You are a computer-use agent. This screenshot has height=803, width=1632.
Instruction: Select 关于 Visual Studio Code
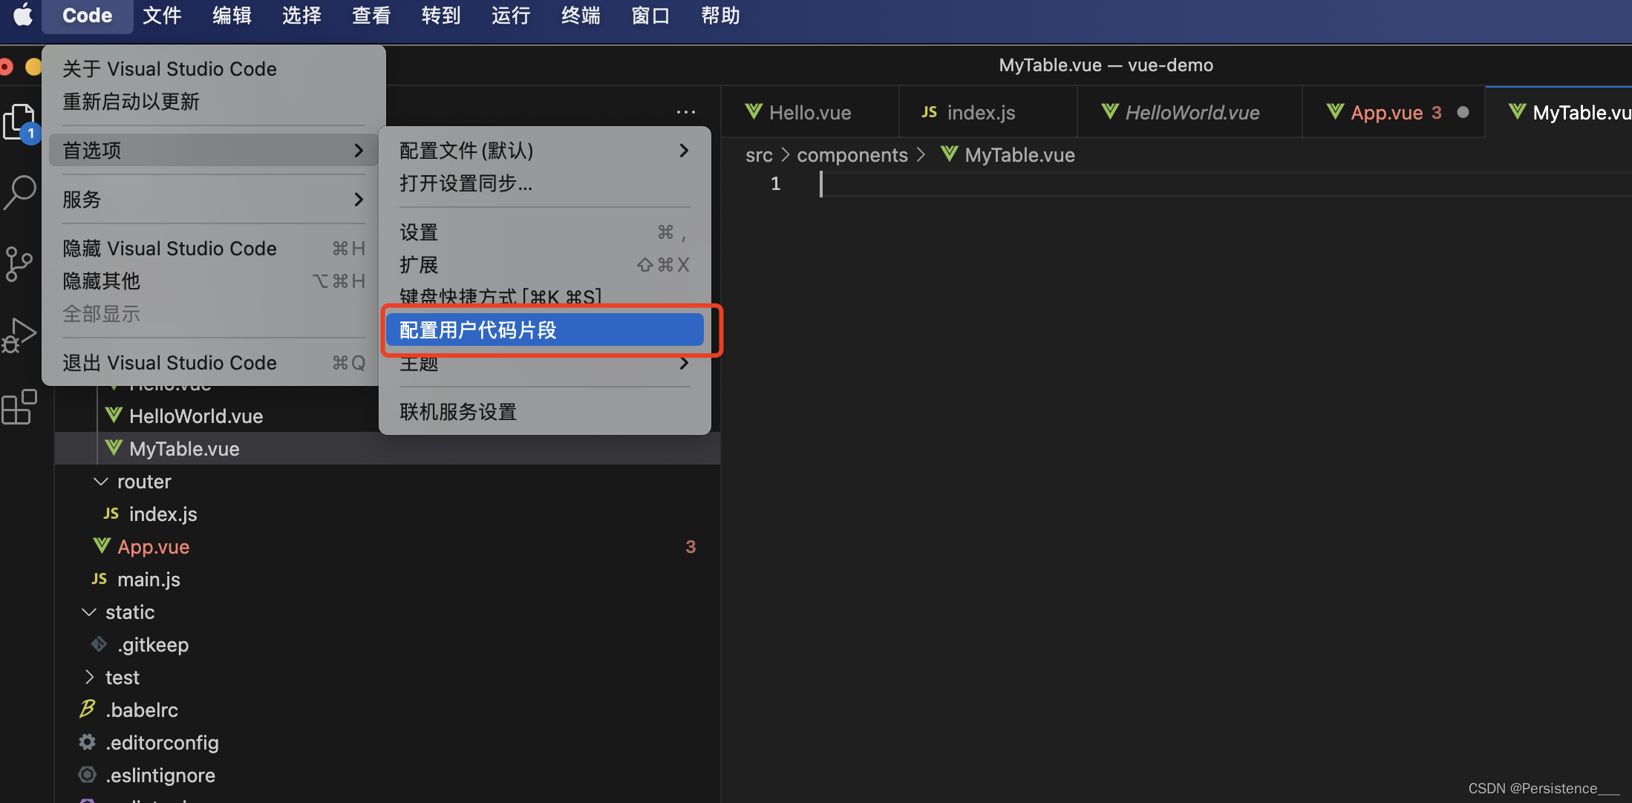[x=213, y=68]
